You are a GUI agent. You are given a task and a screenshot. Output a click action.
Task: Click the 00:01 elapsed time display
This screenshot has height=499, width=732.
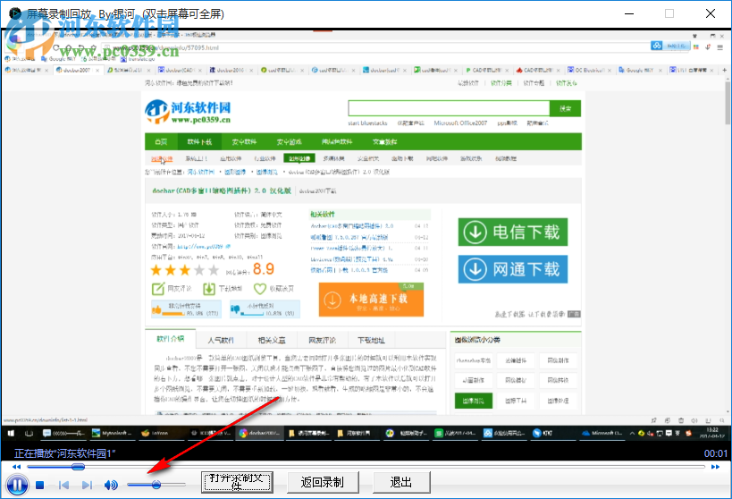tap(715, 453)
